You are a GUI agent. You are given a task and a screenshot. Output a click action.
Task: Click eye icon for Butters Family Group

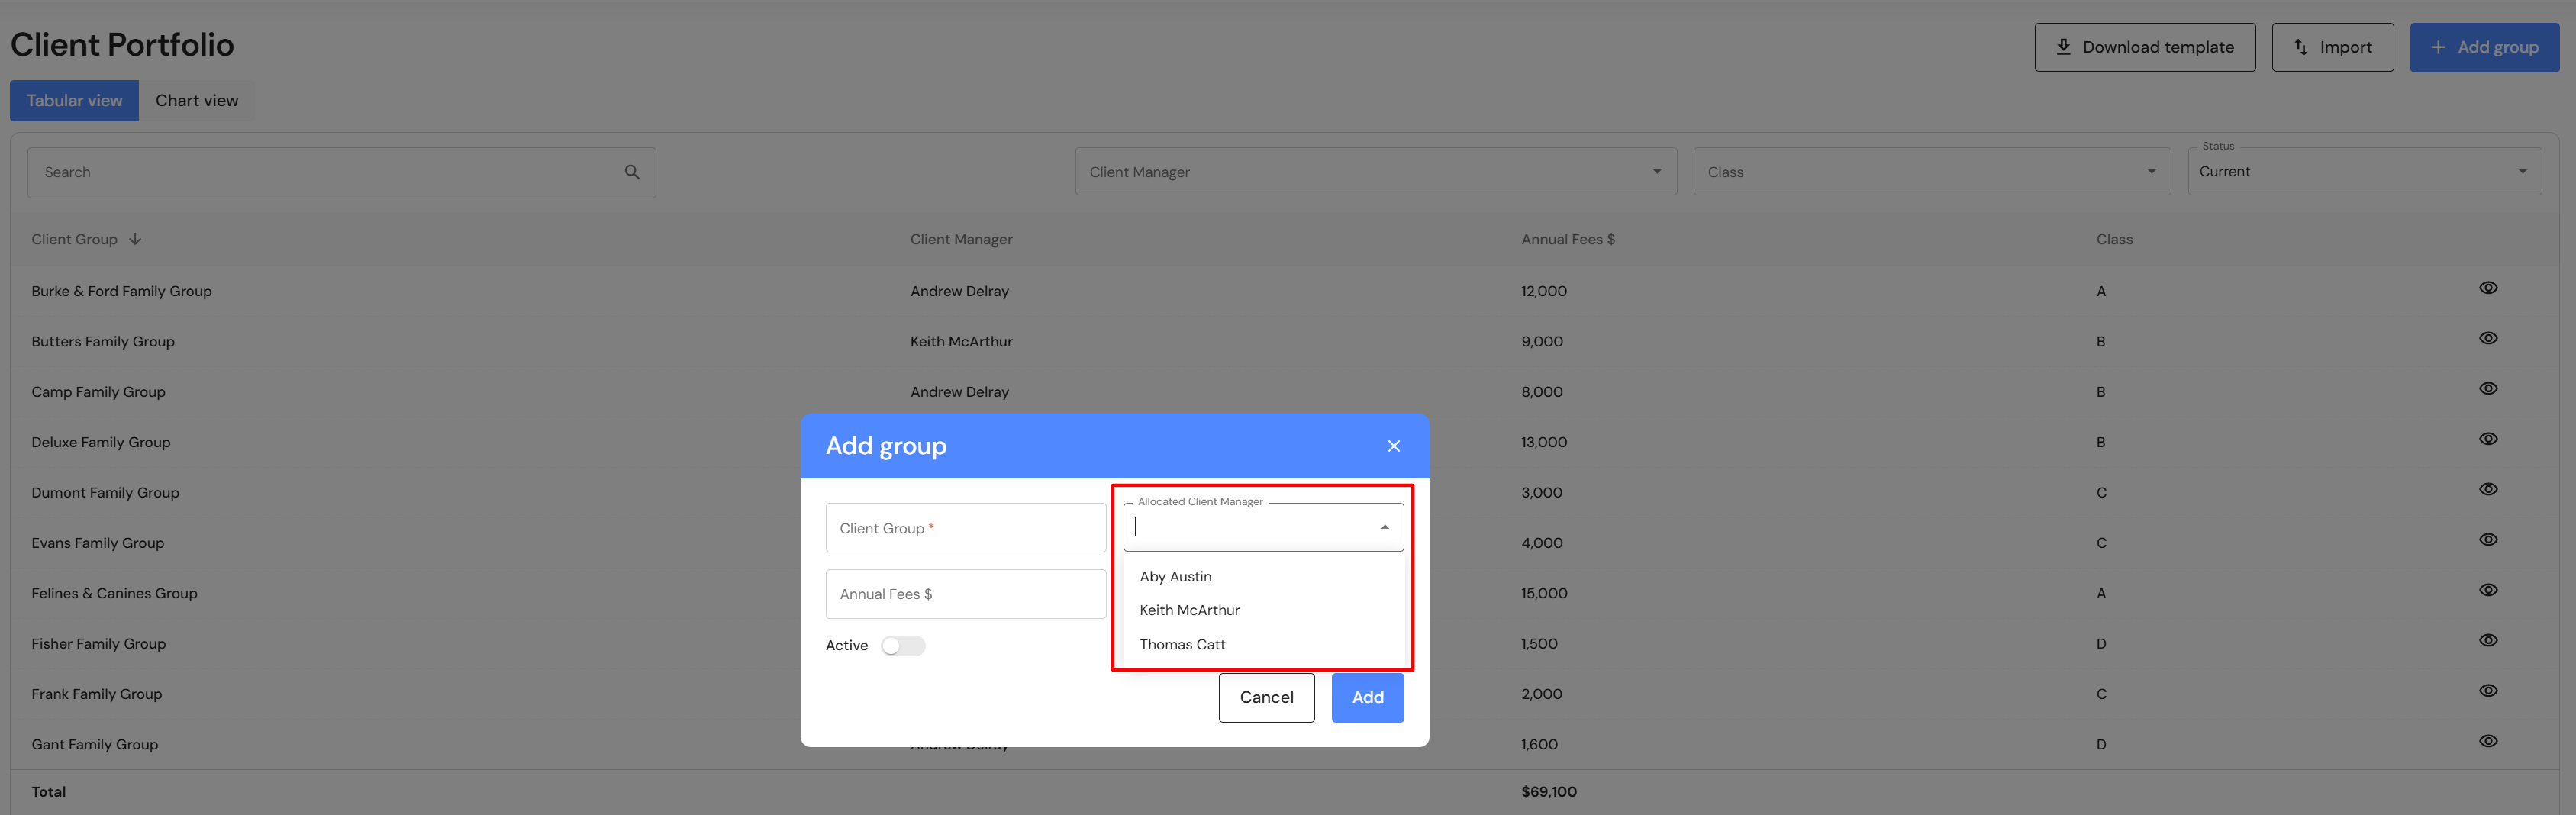pyautogui.click(x=2488, y=338)
